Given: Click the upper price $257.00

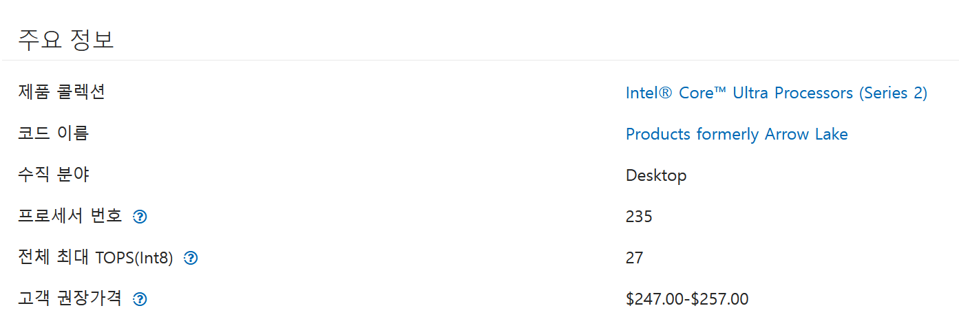Looking at the screenshot, I should coord(719,299).
